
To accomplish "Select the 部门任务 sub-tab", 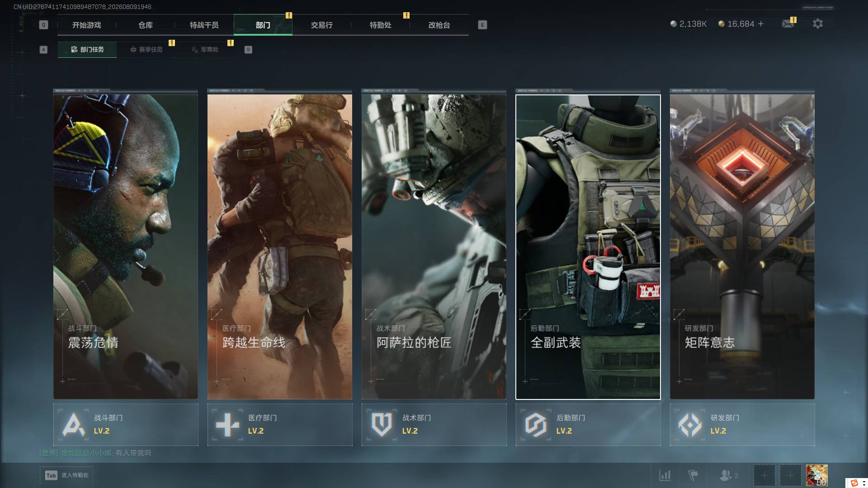I will [x=87, y=50].
